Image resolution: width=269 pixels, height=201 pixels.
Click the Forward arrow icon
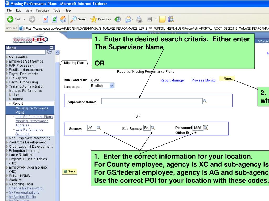pyautogui.click(x=32, y=19)
